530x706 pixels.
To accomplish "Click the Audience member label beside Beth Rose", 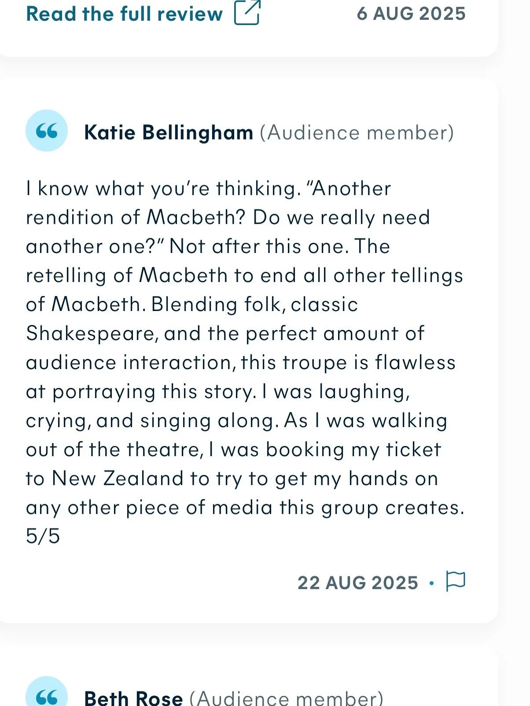I will point(286,698).
